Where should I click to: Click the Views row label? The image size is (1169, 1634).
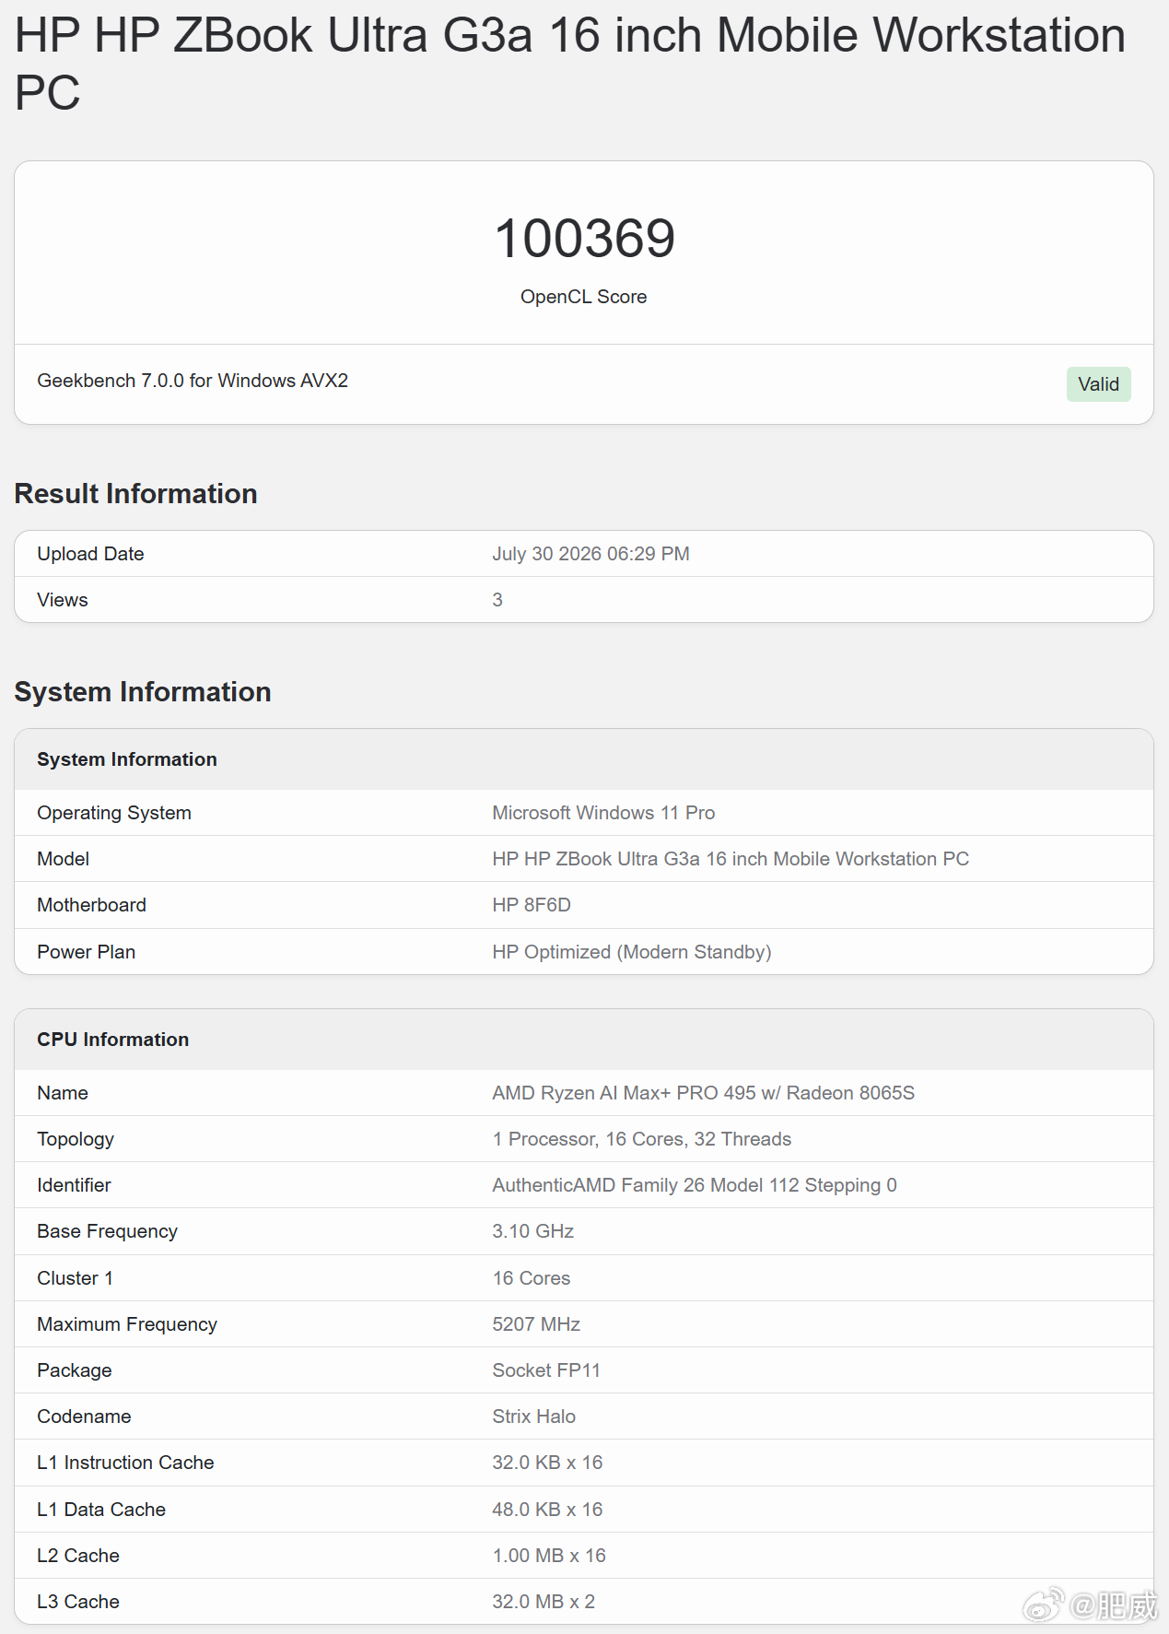[x=63, y=600]
